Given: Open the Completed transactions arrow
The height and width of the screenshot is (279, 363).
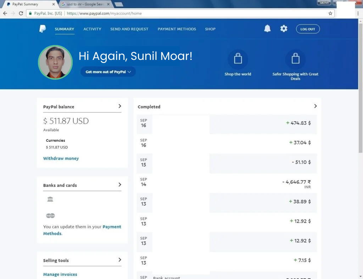Looking at the screenshot, I should (315, 106).
